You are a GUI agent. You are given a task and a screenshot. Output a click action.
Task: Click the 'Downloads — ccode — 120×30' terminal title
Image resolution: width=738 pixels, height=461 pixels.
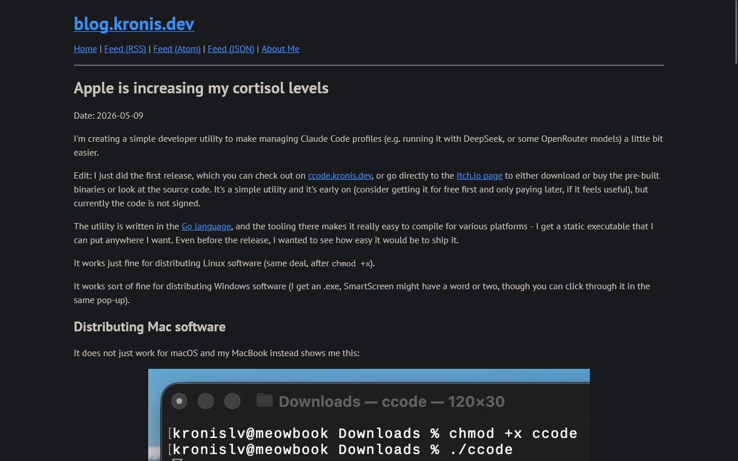point(391,402)
